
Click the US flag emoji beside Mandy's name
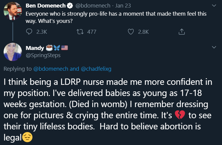pos(65,48)
